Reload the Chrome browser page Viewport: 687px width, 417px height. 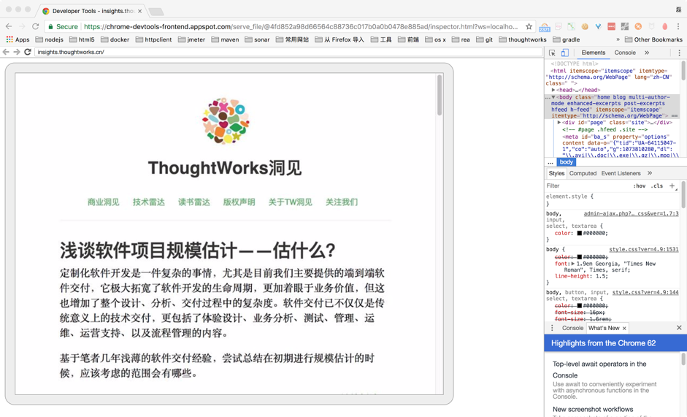36,26
